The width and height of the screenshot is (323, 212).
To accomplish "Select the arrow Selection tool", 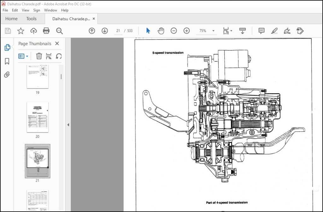I will 148,31.
